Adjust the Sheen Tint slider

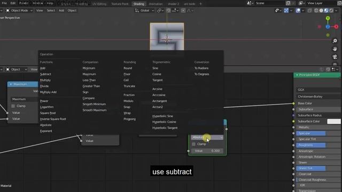(x=318, y=169)
